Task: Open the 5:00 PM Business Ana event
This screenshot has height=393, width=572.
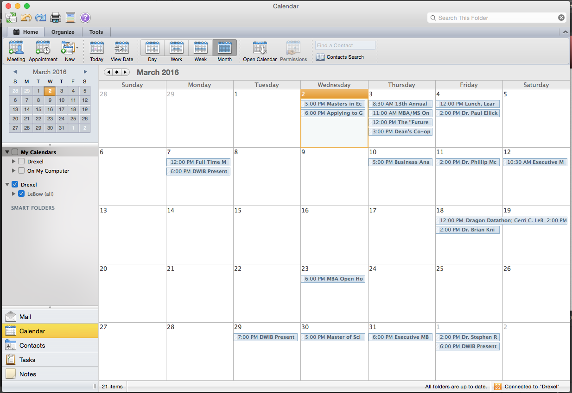Action: point(400,162)
